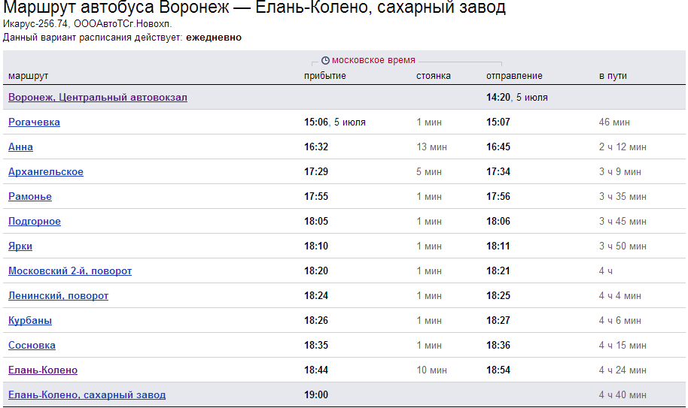Click the маршрут column header
The height and width of the screenshot is (408, 688).
point(28,76)
